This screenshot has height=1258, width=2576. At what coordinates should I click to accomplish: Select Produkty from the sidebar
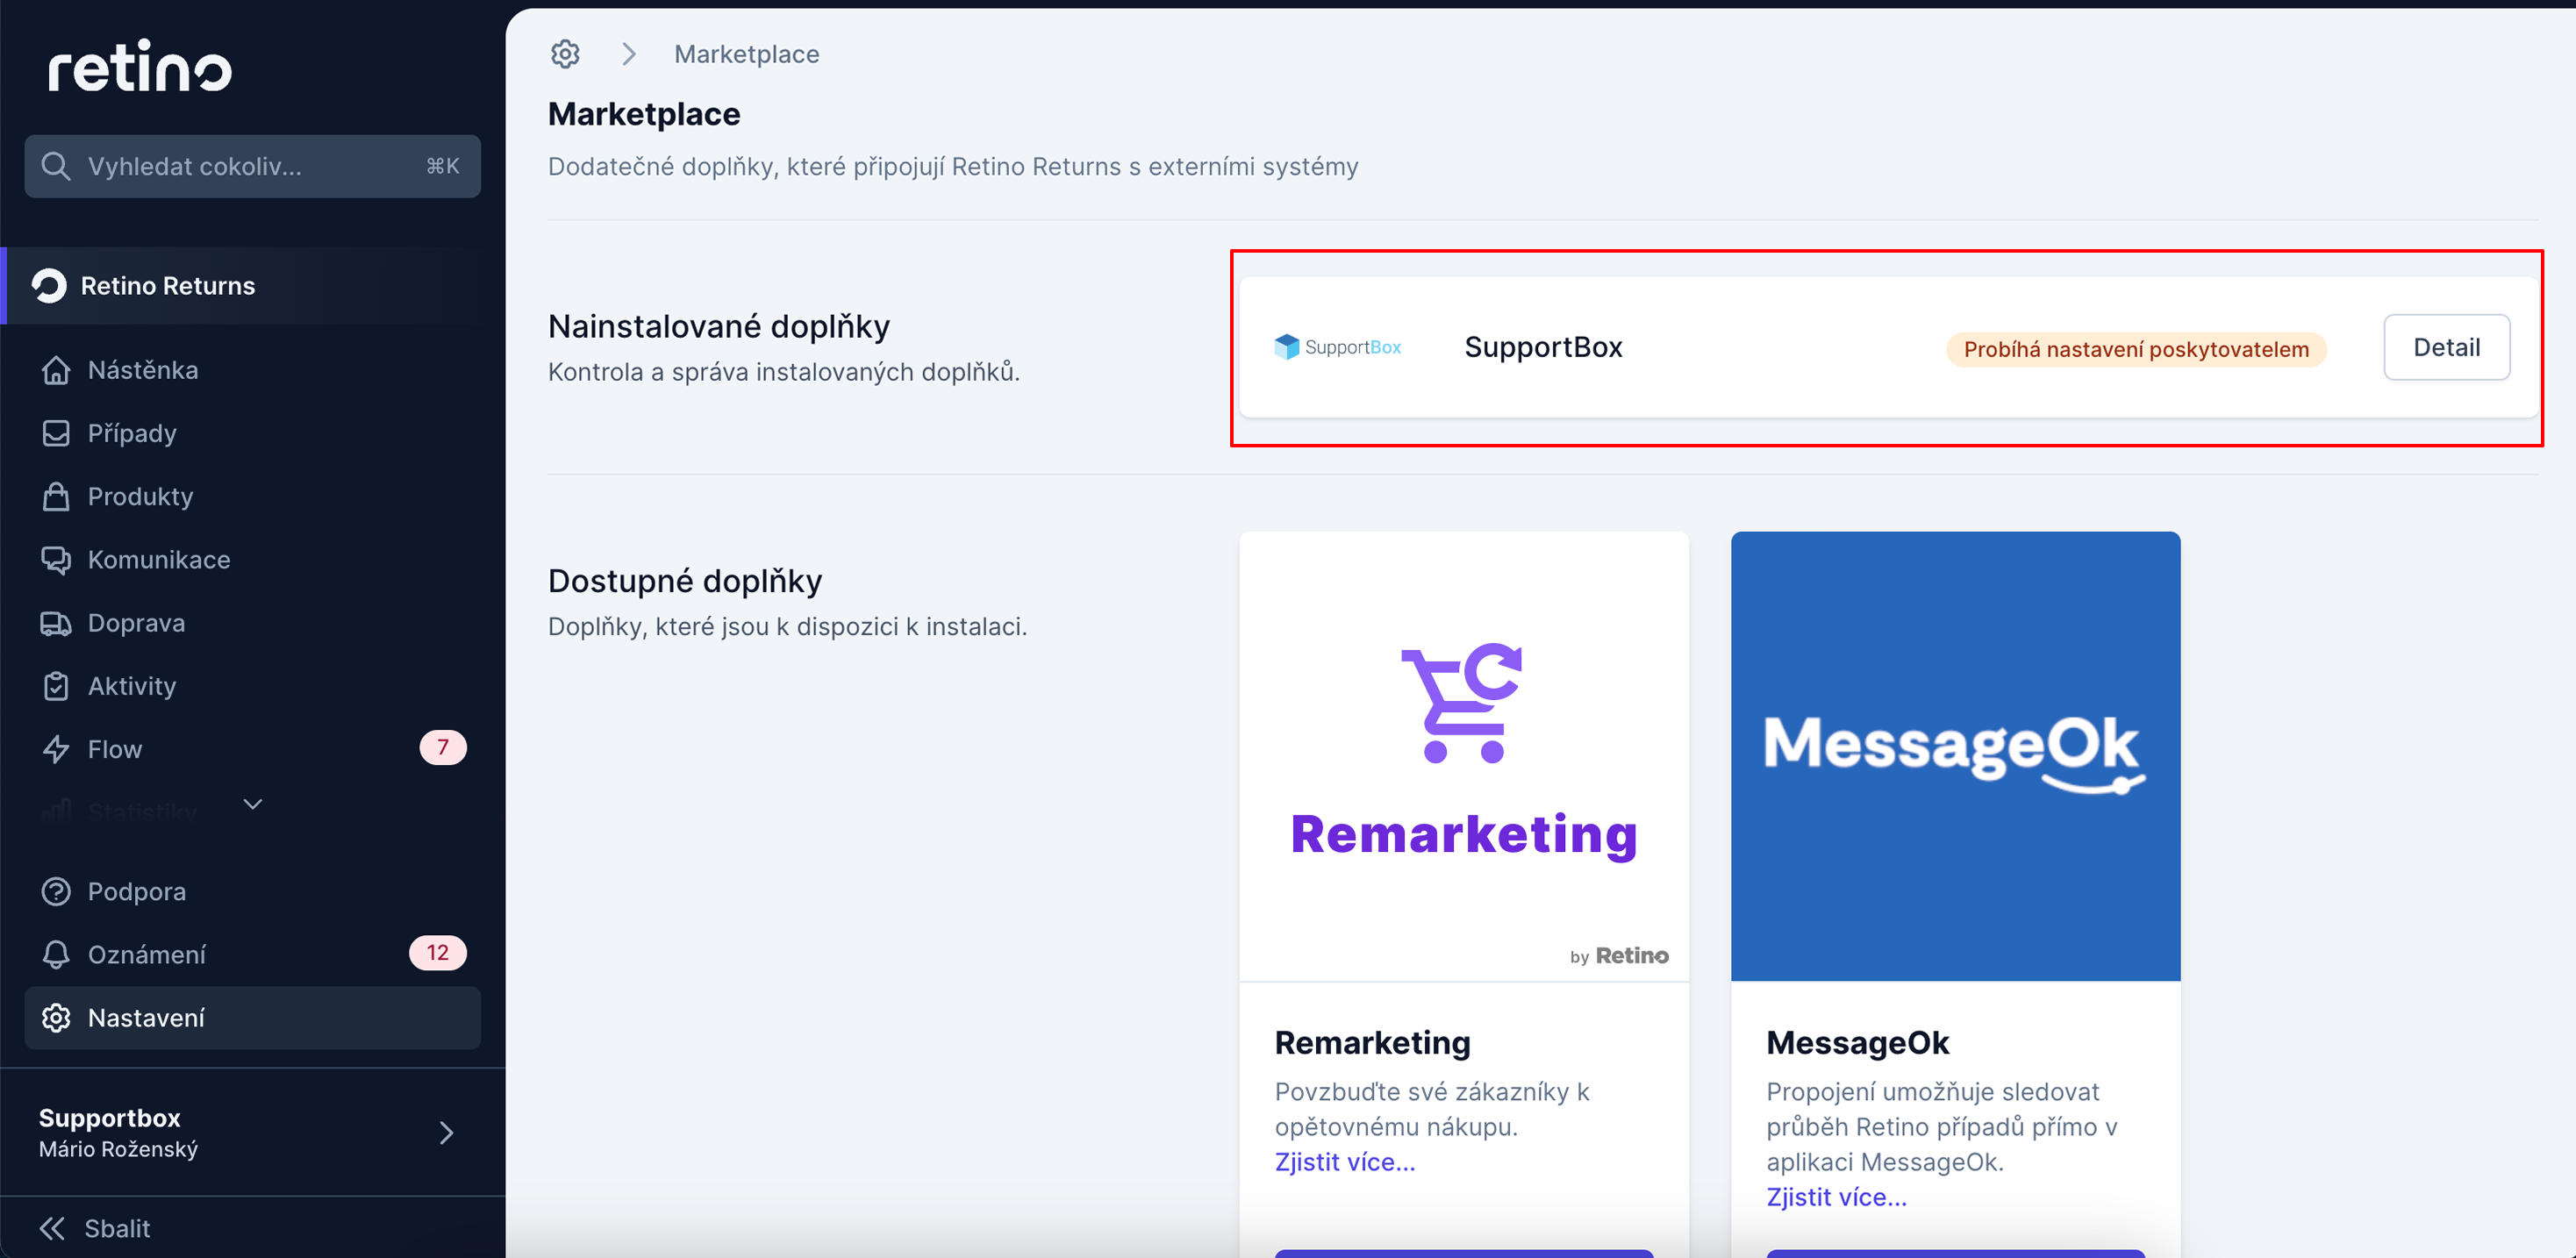[253, 496]
